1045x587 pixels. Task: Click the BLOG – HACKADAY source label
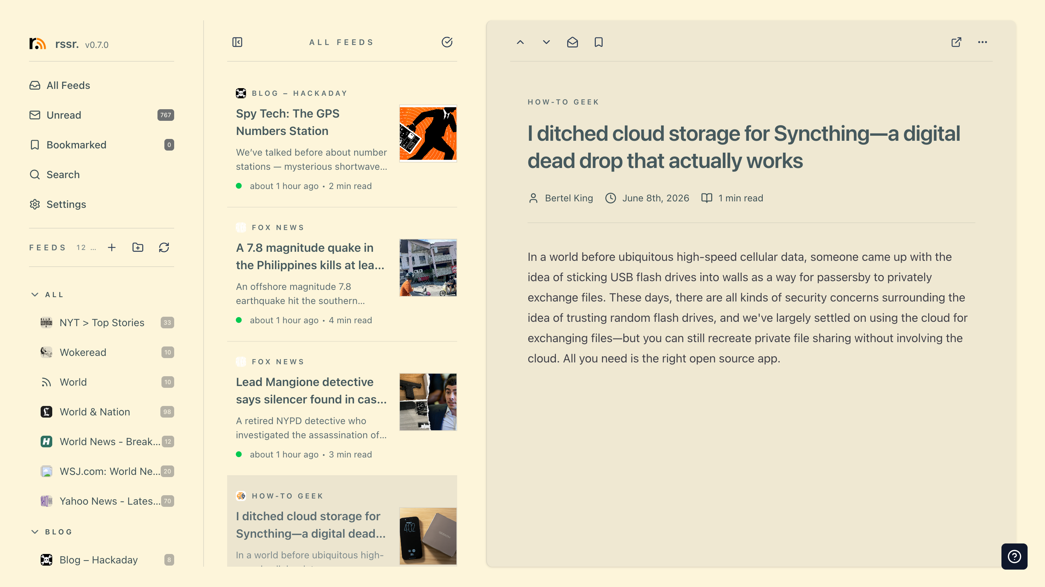tap(300, 93)
